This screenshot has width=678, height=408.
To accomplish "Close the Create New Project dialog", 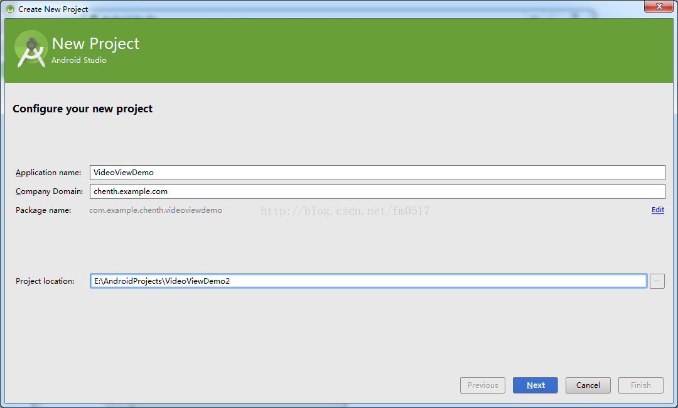I will click(659, 6).
